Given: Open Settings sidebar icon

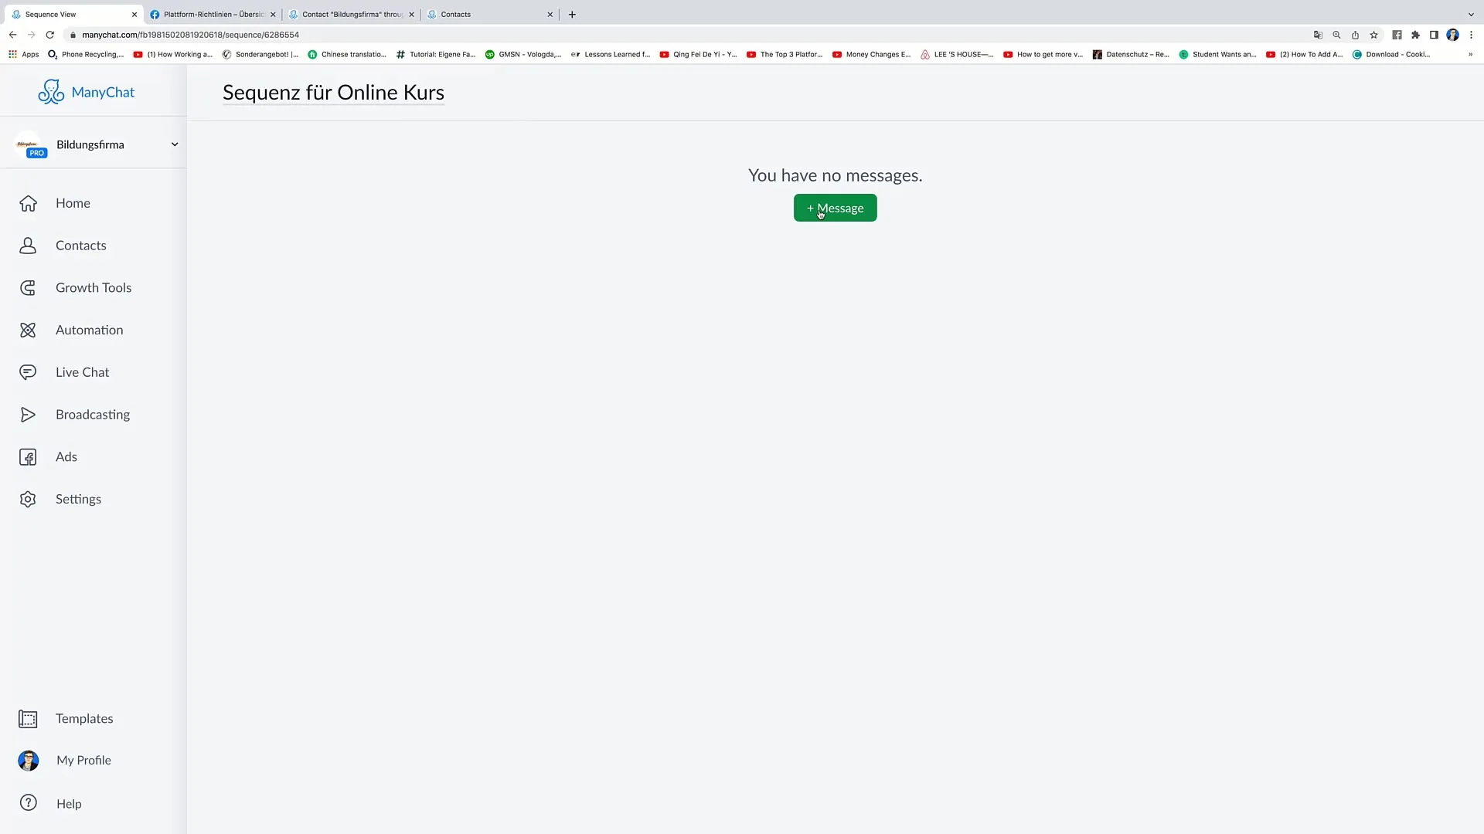Looking at the screenshot, I should click(x=28, y=498).
